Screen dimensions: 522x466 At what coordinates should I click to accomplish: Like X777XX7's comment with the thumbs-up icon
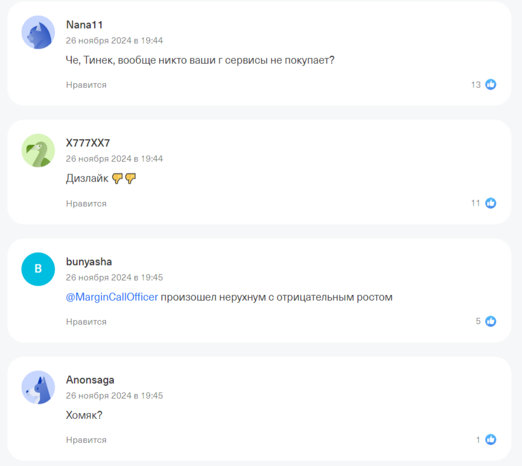[491, 203]
